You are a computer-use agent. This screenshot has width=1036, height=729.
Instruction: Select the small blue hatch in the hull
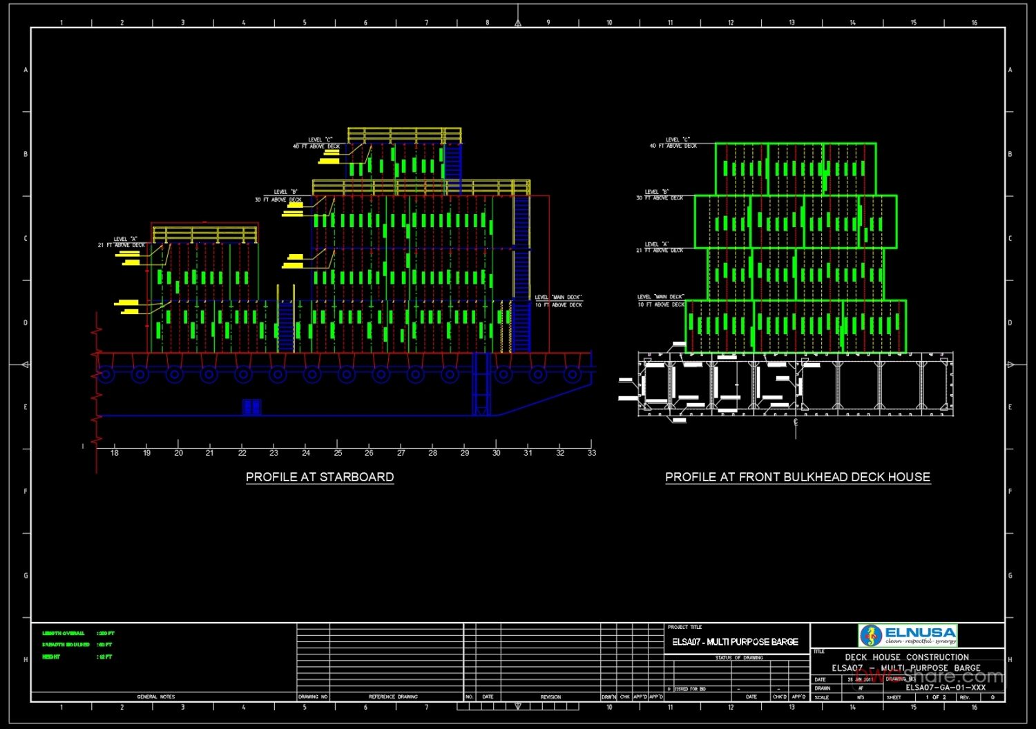pos(251,407)
